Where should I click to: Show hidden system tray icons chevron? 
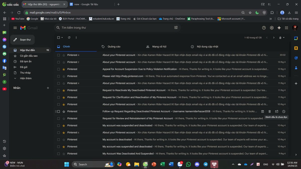(x=233, y=164)
